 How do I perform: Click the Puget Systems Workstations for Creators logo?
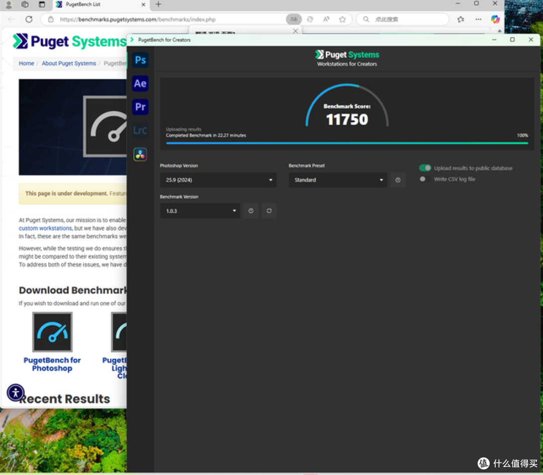347,58
